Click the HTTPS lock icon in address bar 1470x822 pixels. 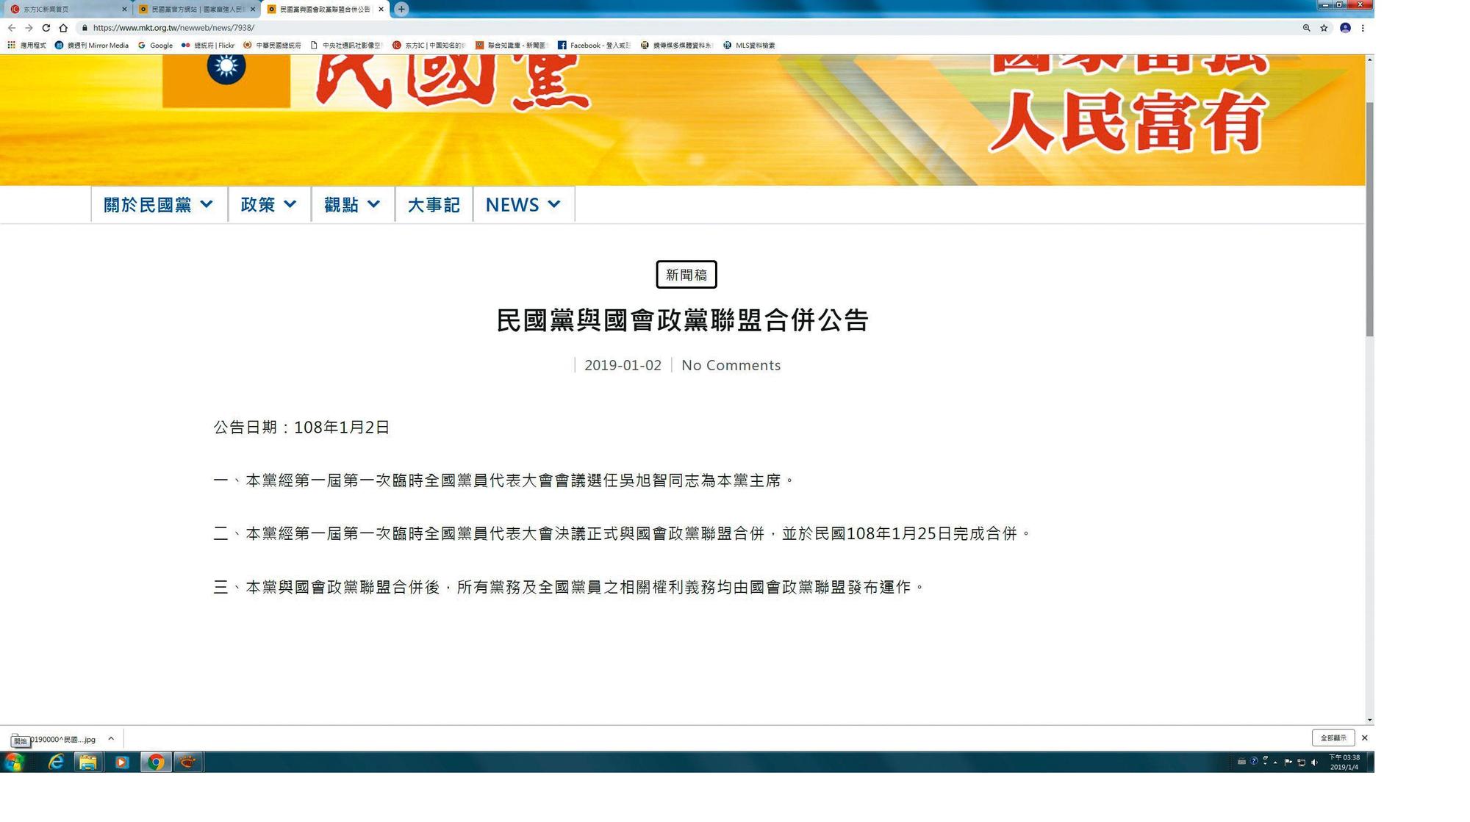click(x=83, y=27)
